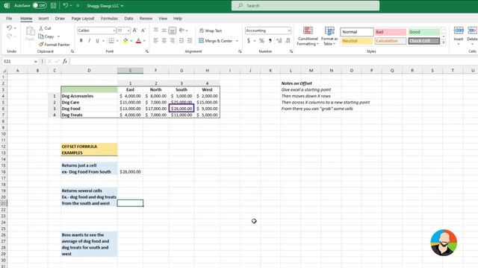The height and width of the screenshot is (268, 478).
Task: Open the font size dropdown
Action: (x=128, y=31)
